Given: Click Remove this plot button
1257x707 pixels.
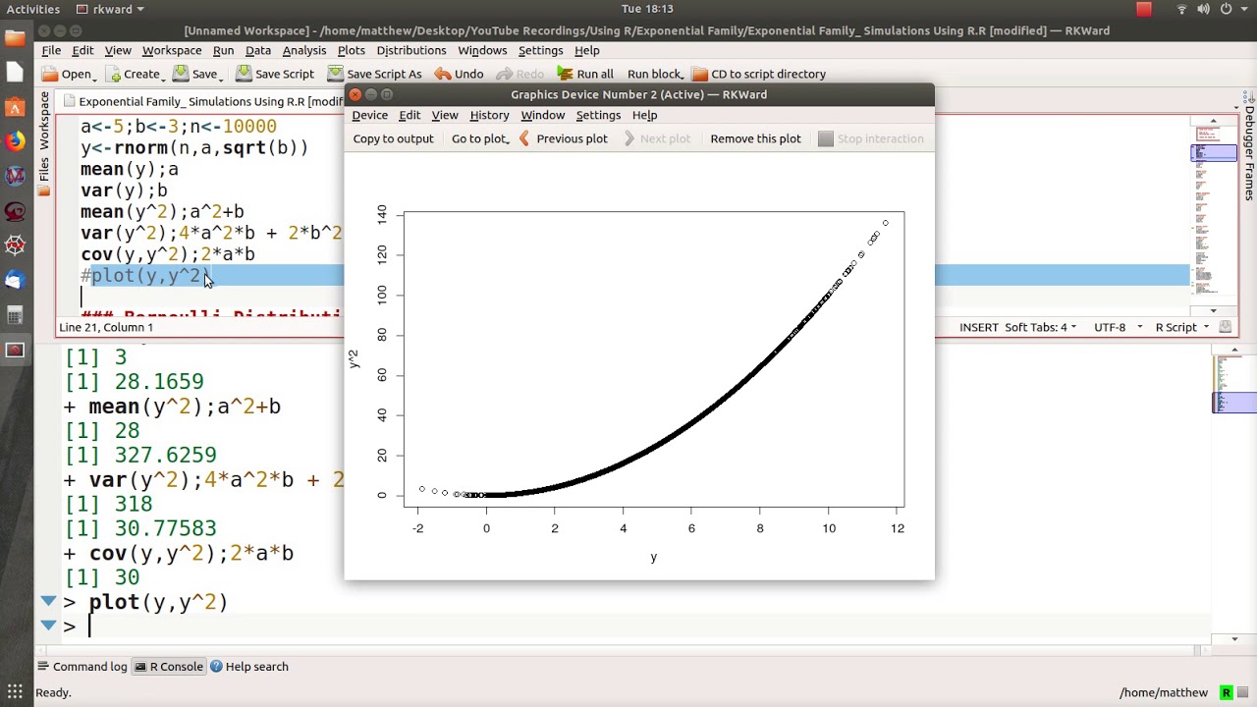Looking at the screenshot, I should pos(755,138).
